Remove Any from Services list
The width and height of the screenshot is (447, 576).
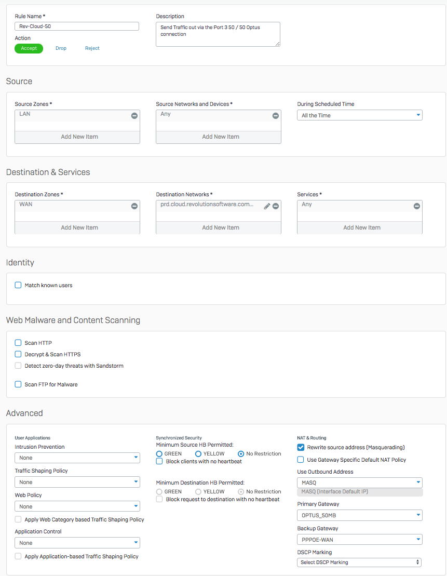click(x=416, y=206)
